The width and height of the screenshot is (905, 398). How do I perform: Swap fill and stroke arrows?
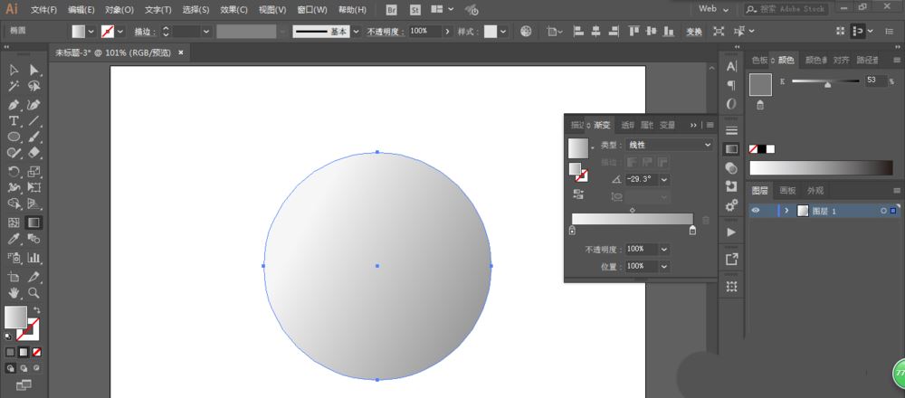tap(36, 309)
